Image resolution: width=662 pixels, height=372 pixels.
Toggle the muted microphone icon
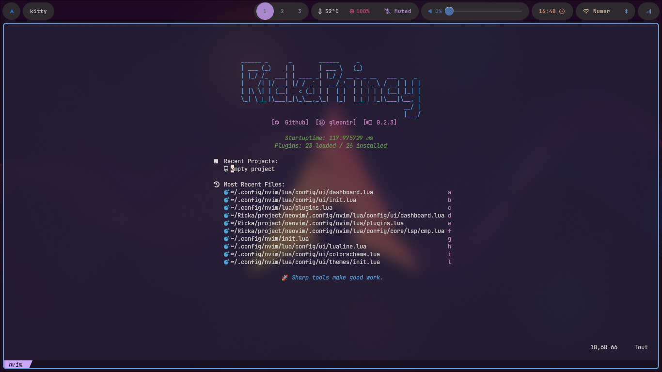pyautogui.click(x=387, y=11)
